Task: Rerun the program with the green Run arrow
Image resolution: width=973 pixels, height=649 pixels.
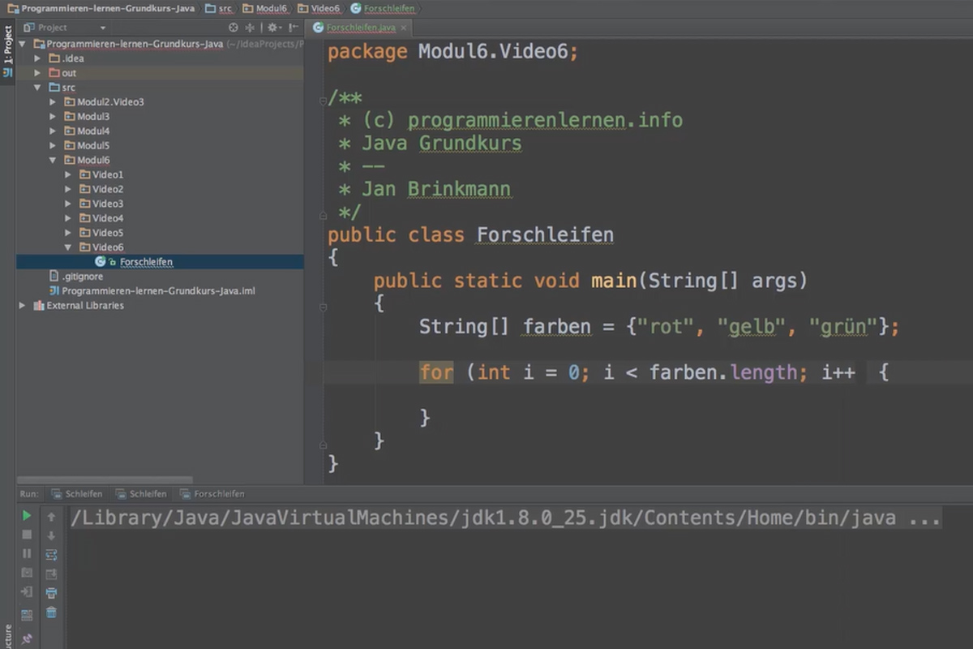Action: pos(27,515)
